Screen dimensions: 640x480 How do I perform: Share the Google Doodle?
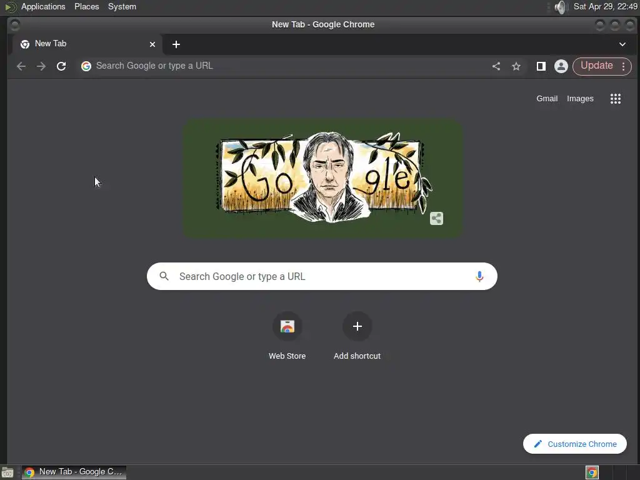(436, 218)
